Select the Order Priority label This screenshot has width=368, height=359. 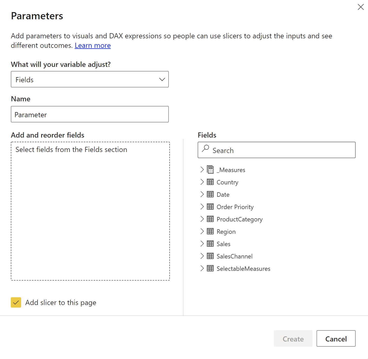pos(235,207)
